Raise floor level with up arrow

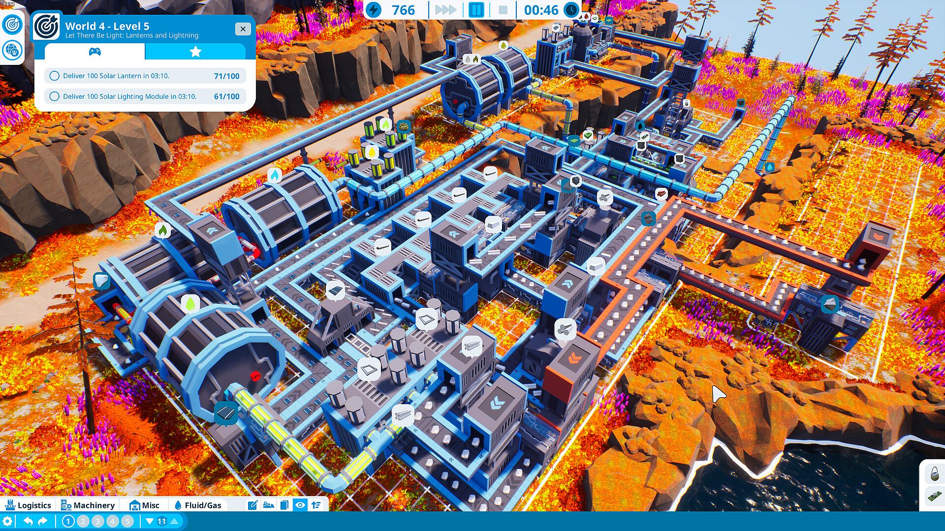174,522
